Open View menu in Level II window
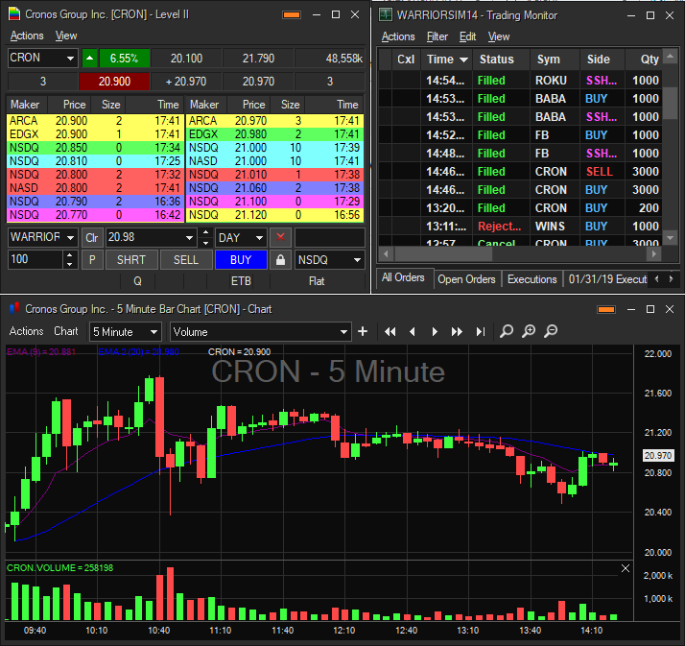This screenshot has height=646, width=685. point(66,36)
